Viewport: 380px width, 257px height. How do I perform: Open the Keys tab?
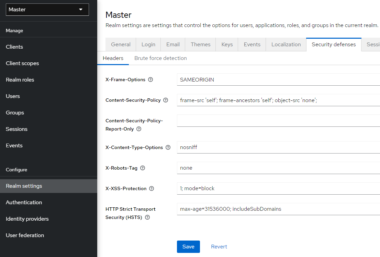tap(227, 45)
